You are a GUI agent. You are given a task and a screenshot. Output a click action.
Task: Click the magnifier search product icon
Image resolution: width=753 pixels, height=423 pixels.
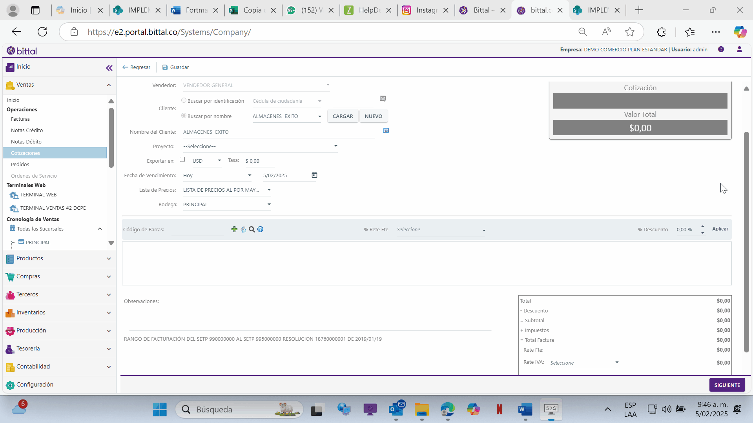pyautogui.click(x=252, y=229)
